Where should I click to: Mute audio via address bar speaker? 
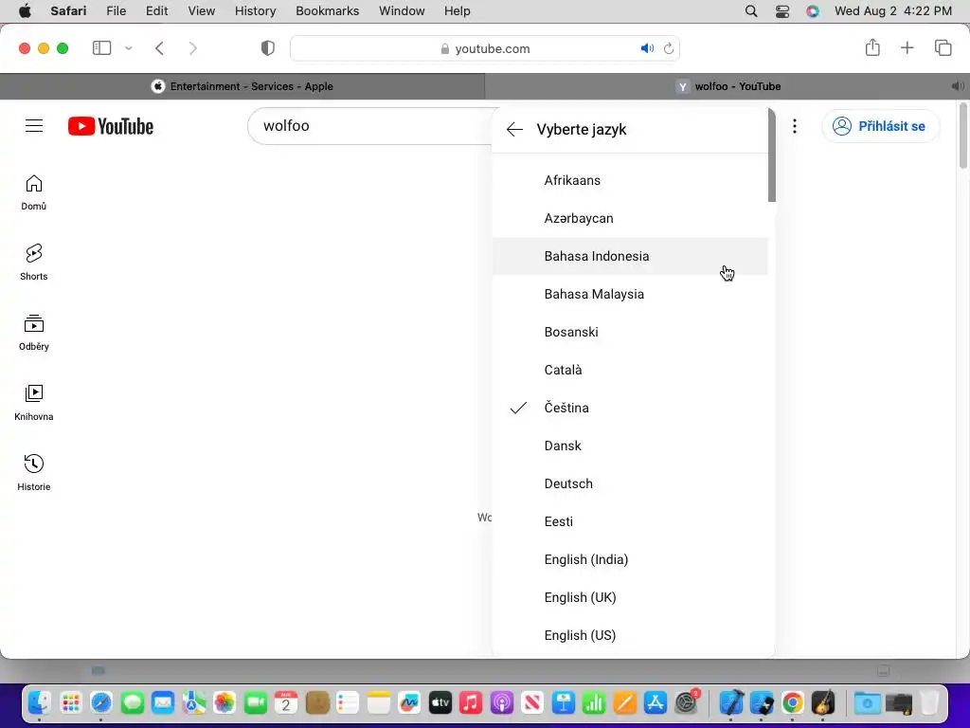coord(647,48)
